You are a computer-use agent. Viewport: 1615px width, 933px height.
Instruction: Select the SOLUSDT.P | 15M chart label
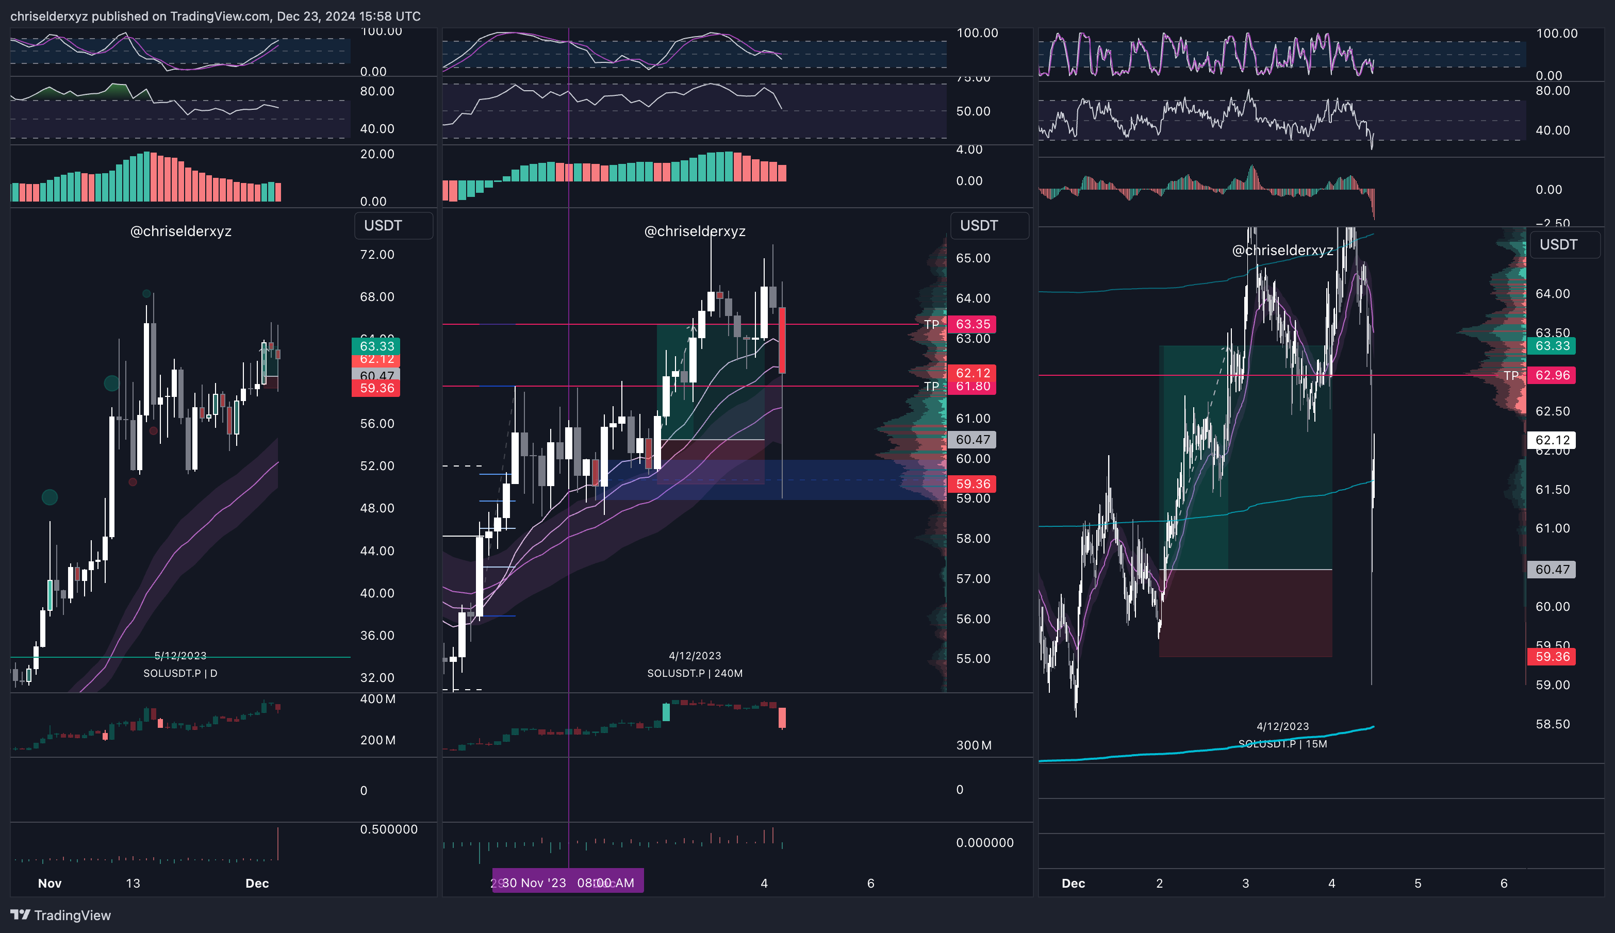pyautogui.click(x=1282, y=743)
